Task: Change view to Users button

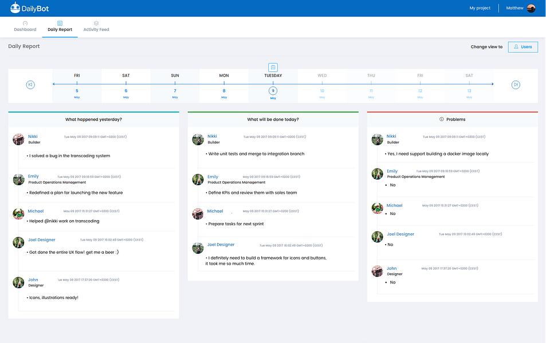Action: tap(523, 47)
